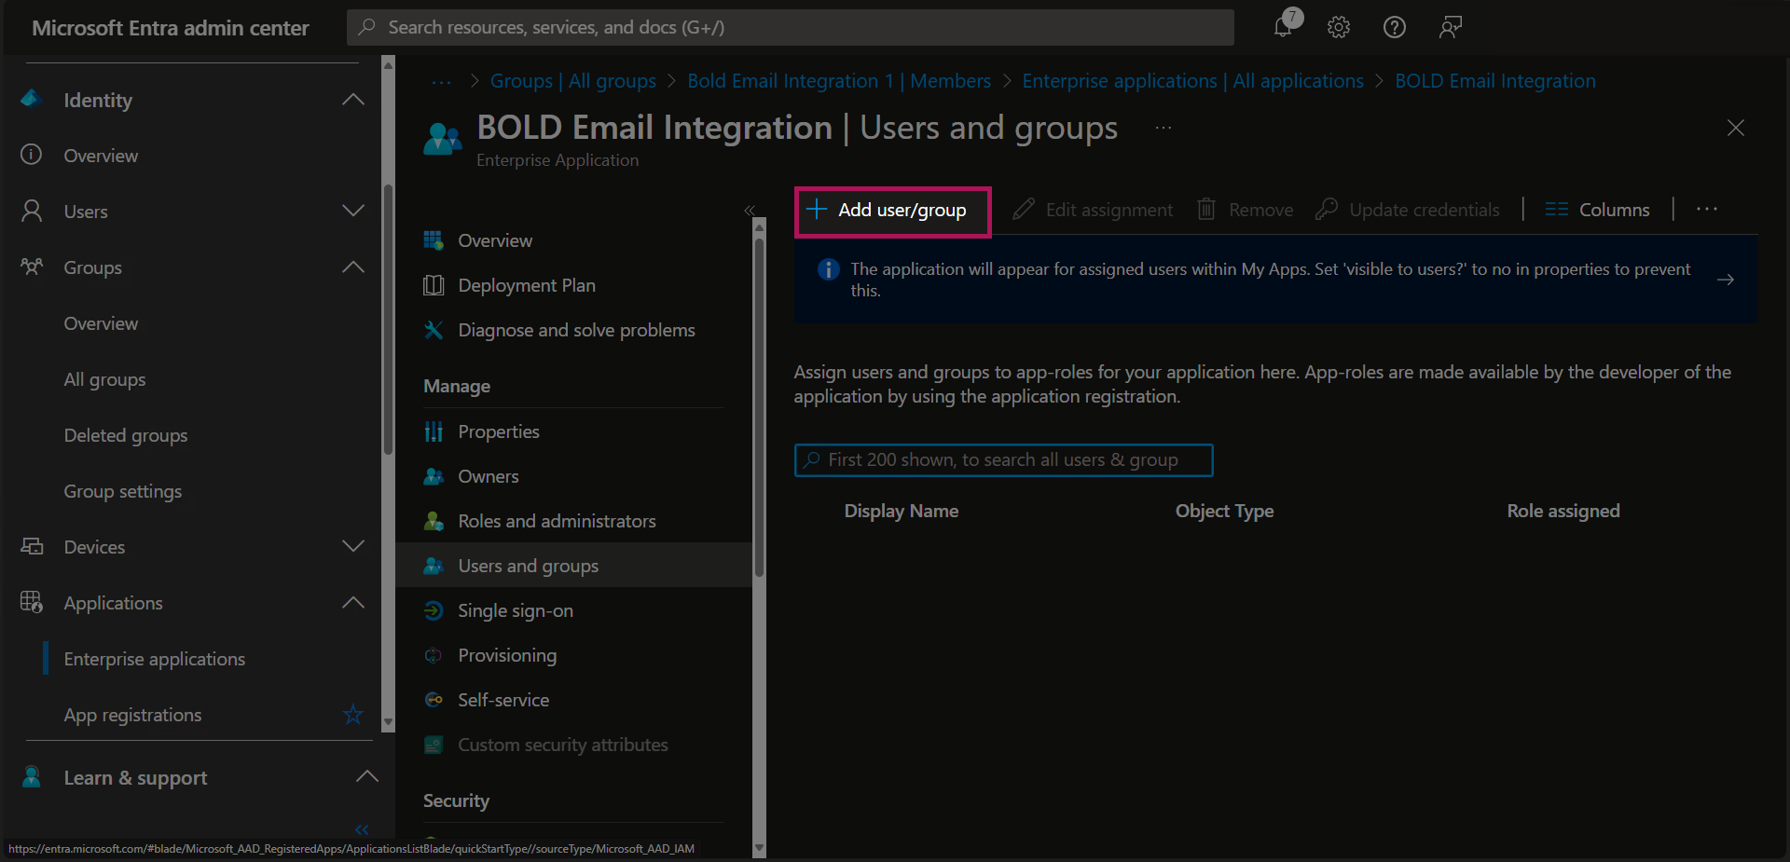Open All groups in sidebar
Viewport: 1790px width, 862px height.
click(x=104, y=379)
